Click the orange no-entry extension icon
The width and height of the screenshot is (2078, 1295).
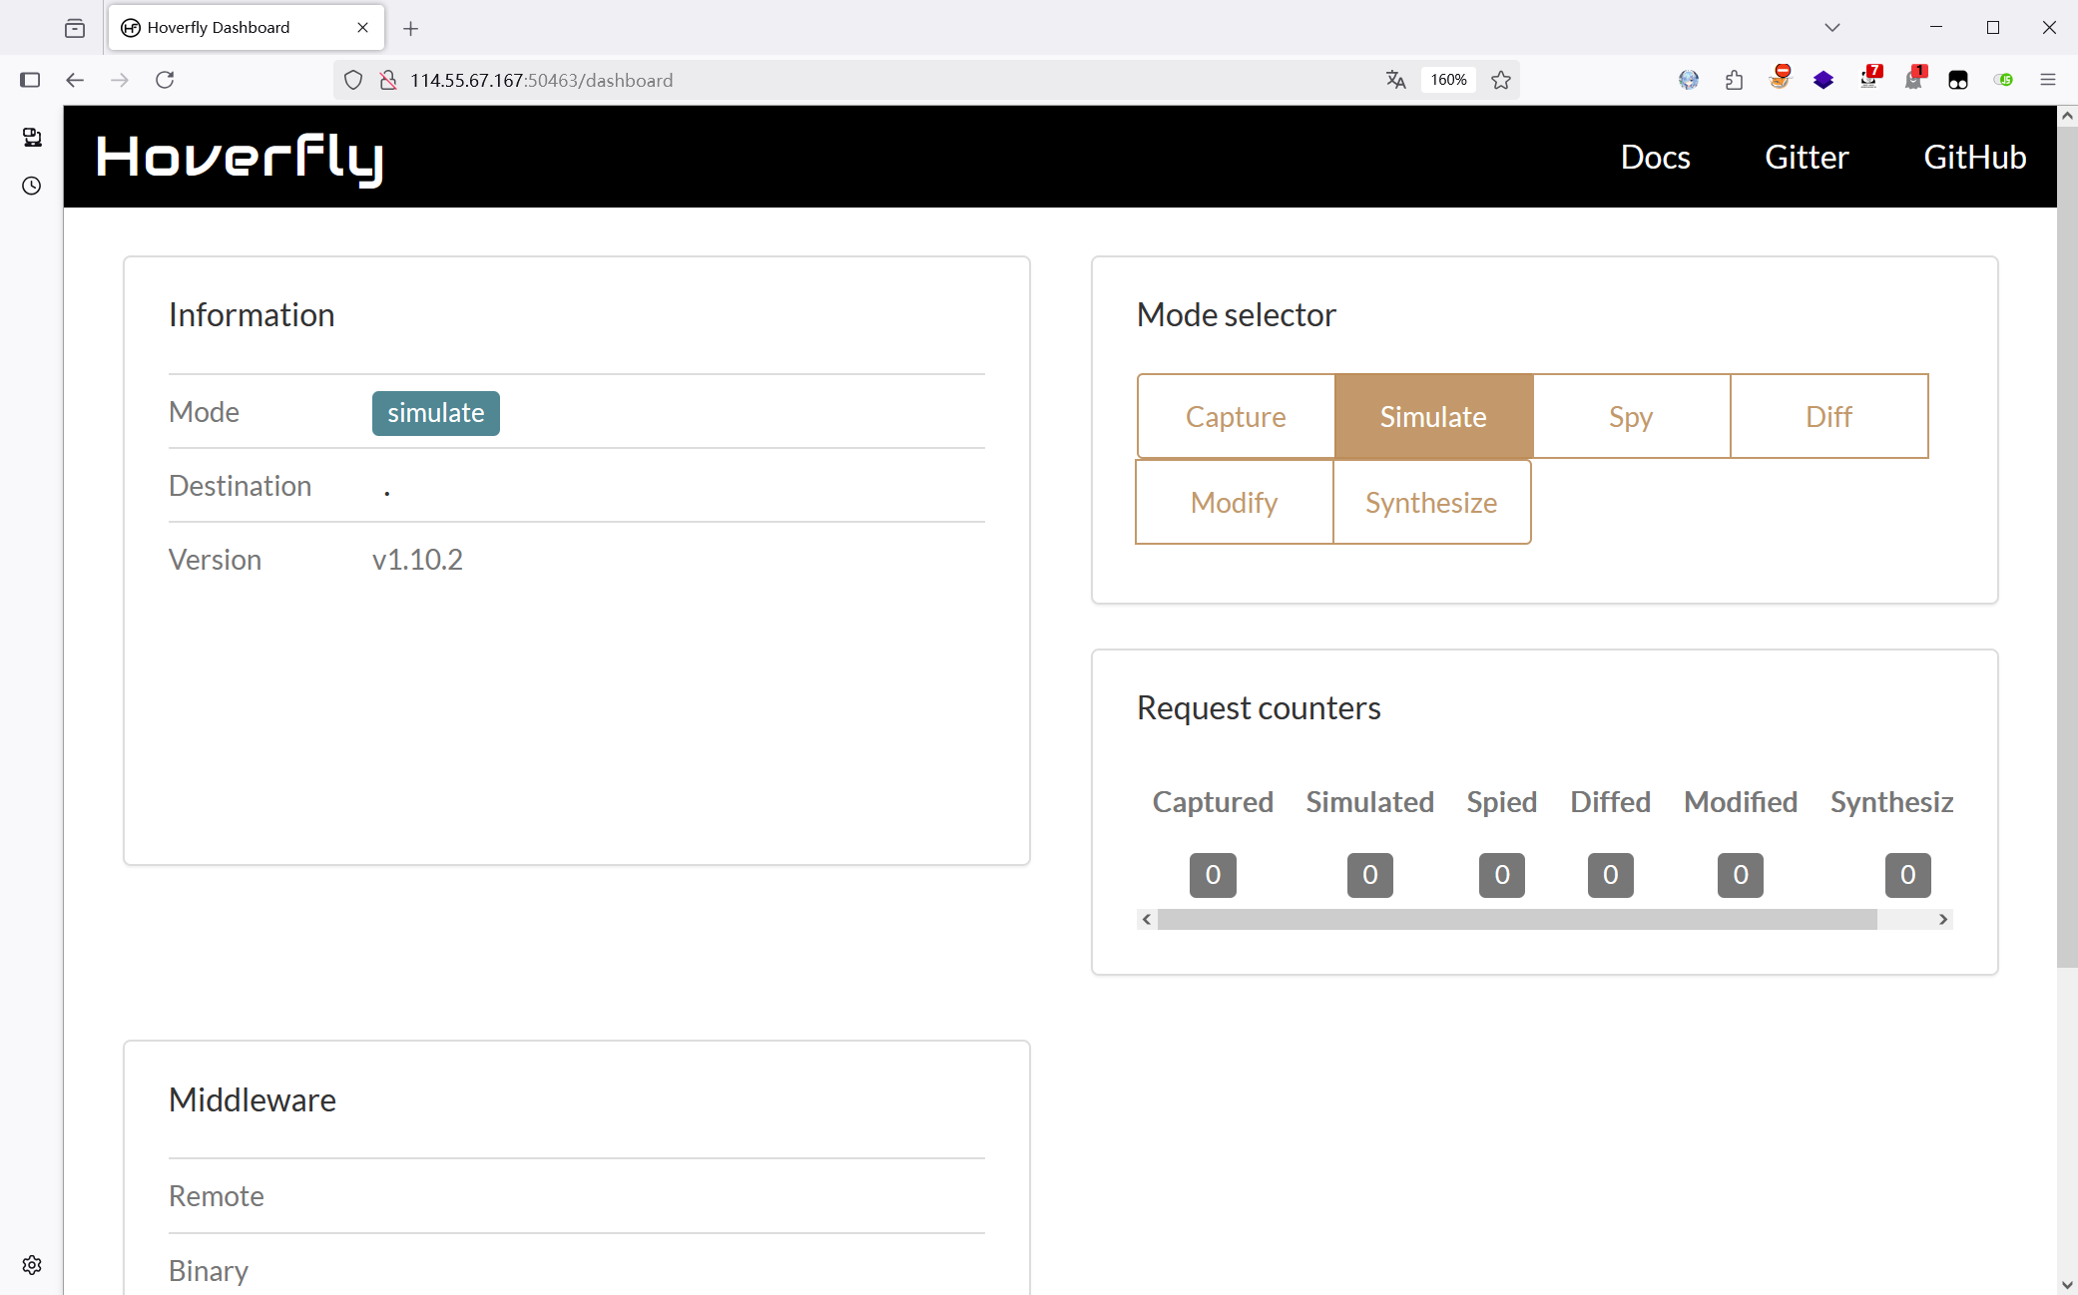1780,77
